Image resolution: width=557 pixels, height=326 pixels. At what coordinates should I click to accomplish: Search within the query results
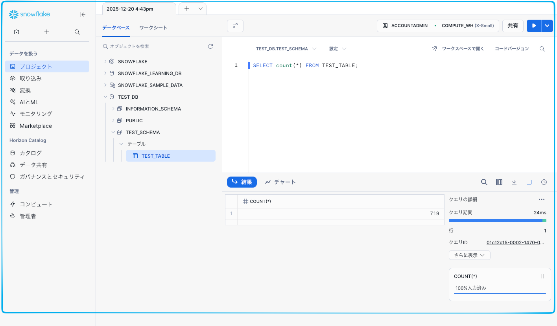pyautogui.click(x=484, y=182)
